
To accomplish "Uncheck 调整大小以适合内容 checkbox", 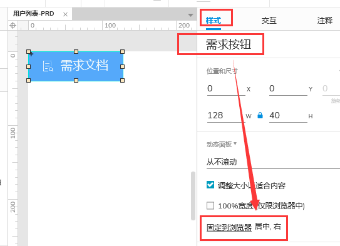I will coord(210,185).
